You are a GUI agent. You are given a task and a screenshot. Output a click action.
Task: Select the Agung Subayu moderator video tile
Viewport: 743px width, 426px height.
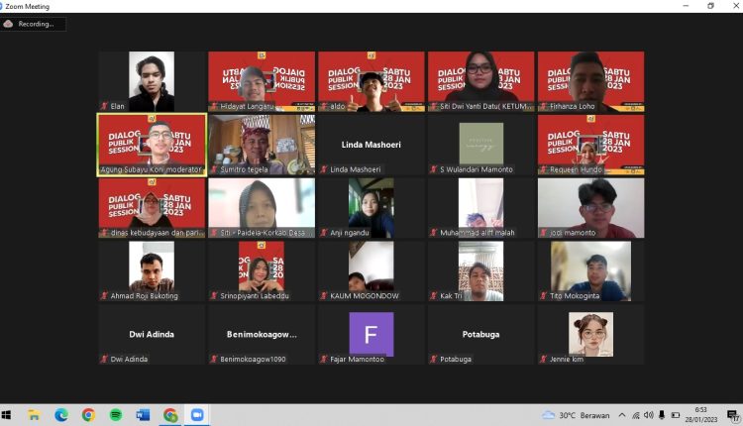[x=152, y=145]
